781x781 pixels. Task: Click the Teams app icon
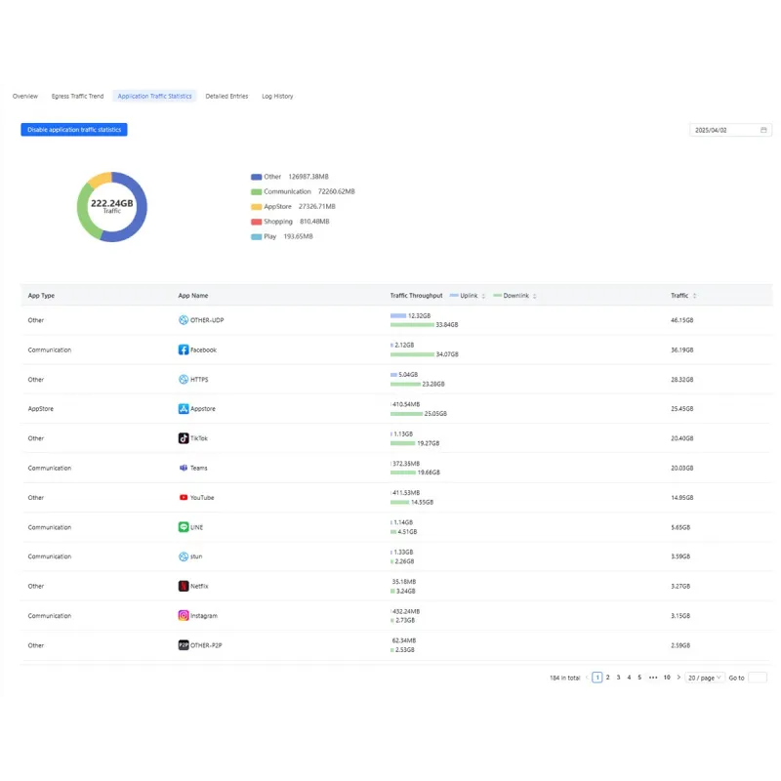coord(184,468)
